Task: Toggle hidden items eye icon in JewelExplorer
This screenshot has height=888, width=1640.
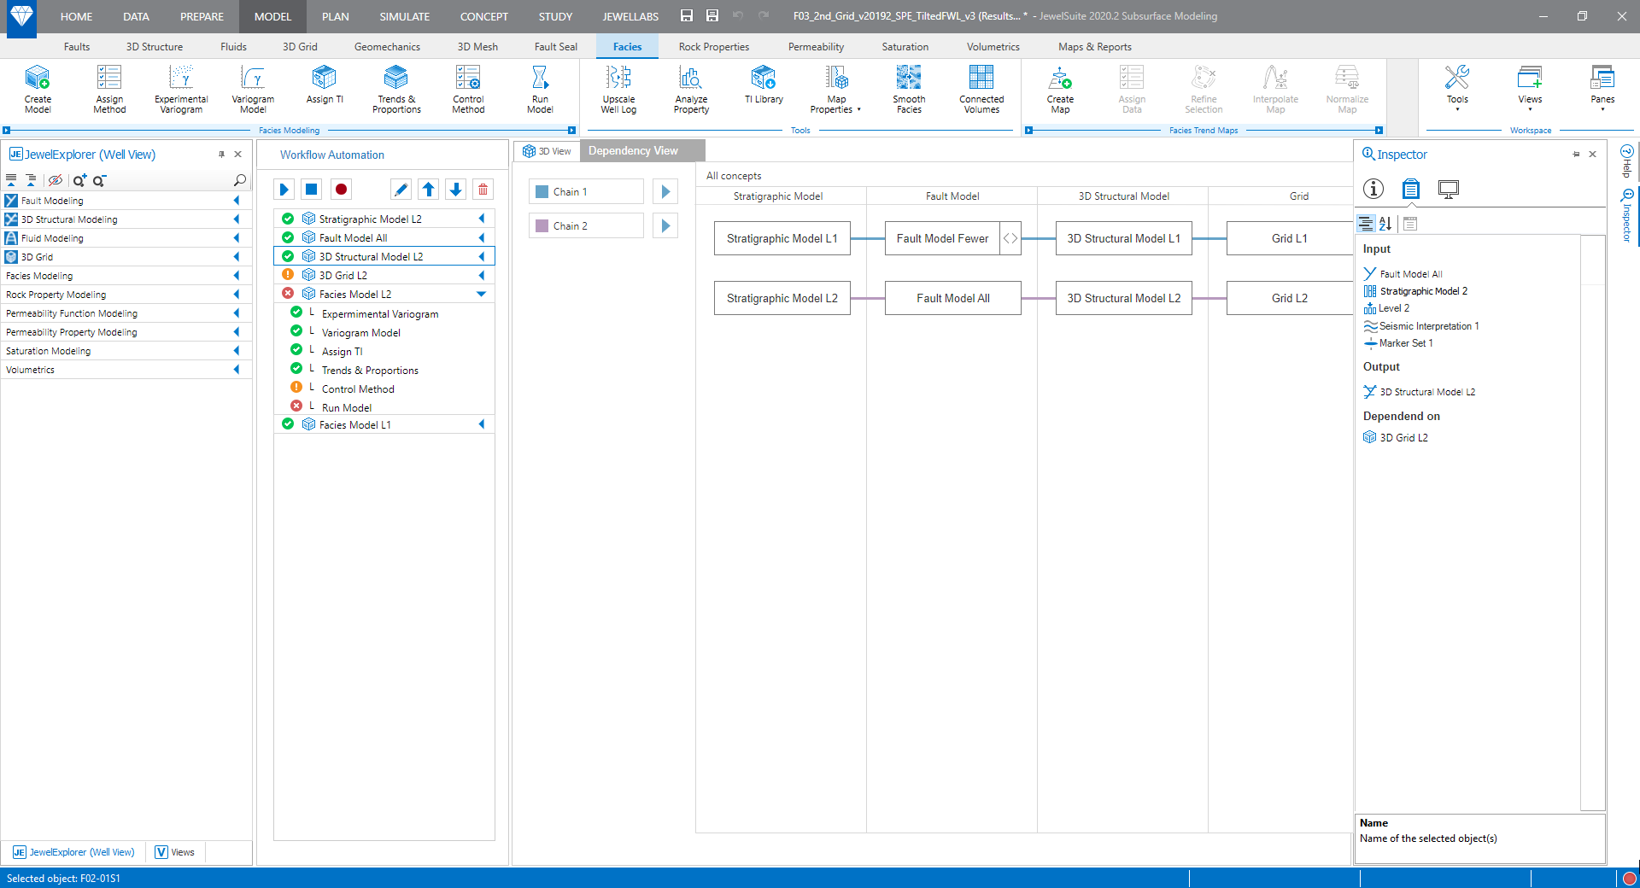Action: click(56, 180)
